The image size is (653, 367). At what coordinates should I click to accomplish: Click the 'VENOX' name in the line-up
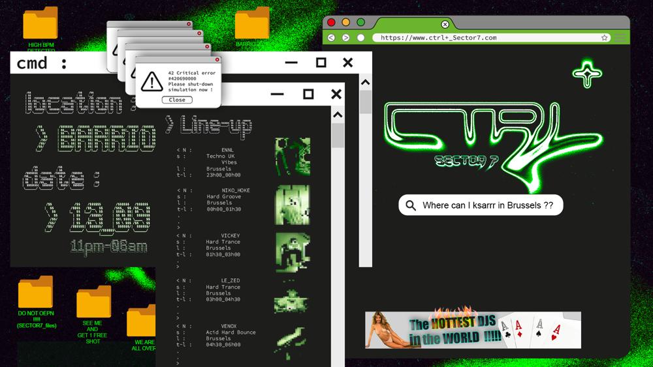coord(229,327)
